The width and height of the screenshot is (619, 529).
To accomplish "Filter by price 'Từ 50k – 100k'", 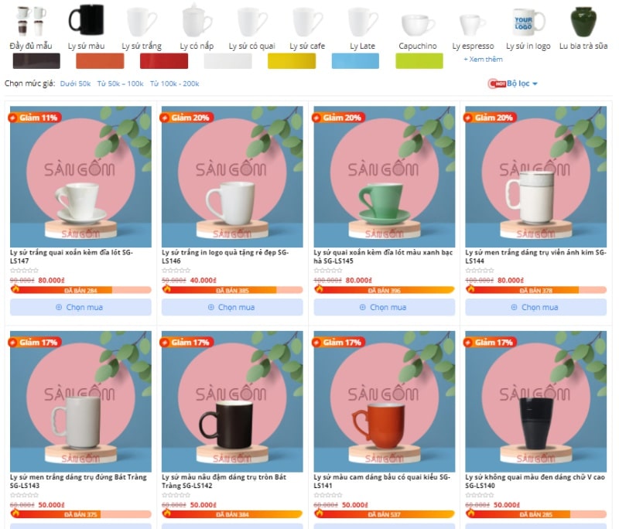I will point(120,84).
